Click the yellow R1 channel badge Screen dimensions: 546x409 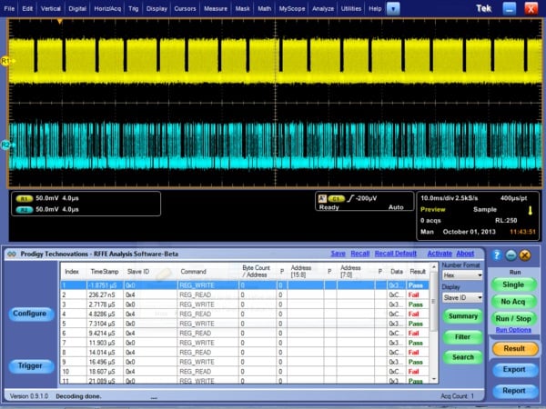tap(24, 198)
